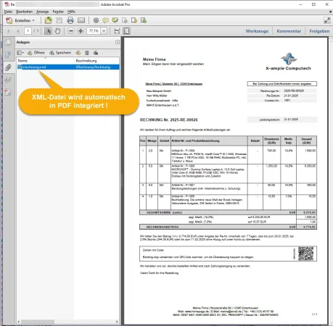This screenshot has height=326, width=333.
Task: Click scroll left arrow in Anlagen panel
Action: 19,322
